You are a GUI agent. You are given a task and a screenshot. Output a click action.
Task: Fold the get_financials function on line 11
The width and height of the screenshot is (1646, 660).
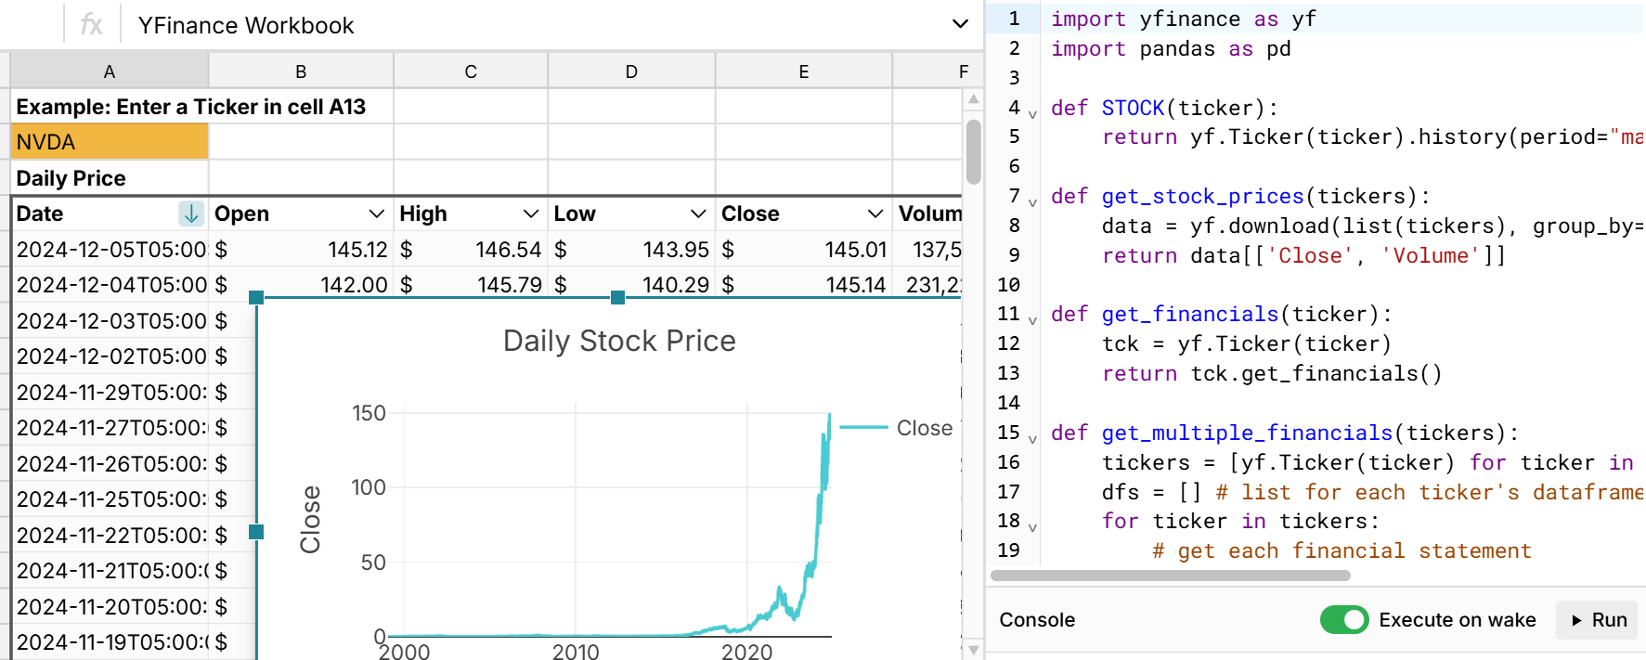pyautogui.click(x=1032, y=321)
